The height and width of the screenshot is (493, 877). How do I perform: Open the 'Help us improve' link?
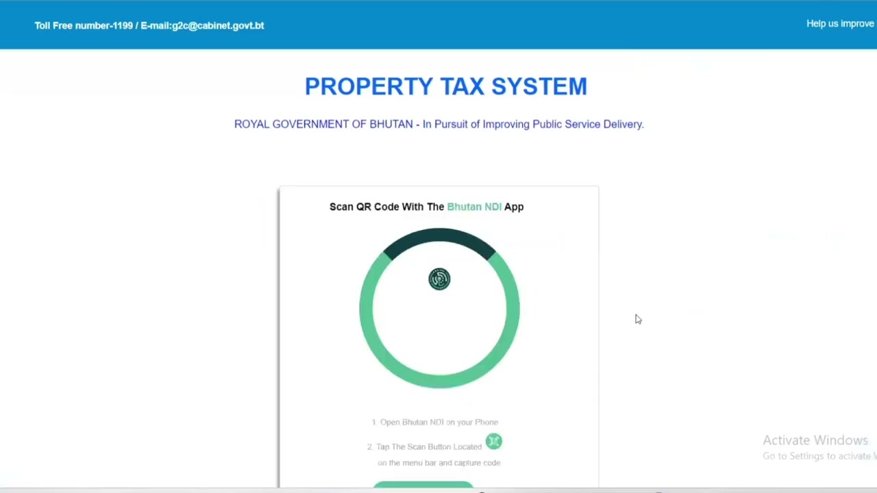pos(841,23)
